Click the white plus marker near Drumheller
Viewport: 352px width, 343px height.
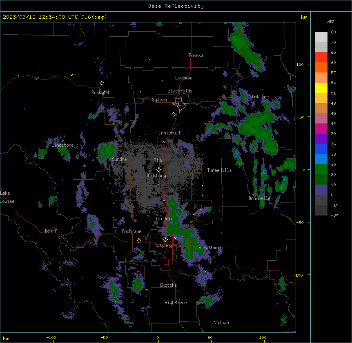click(250, 153)
